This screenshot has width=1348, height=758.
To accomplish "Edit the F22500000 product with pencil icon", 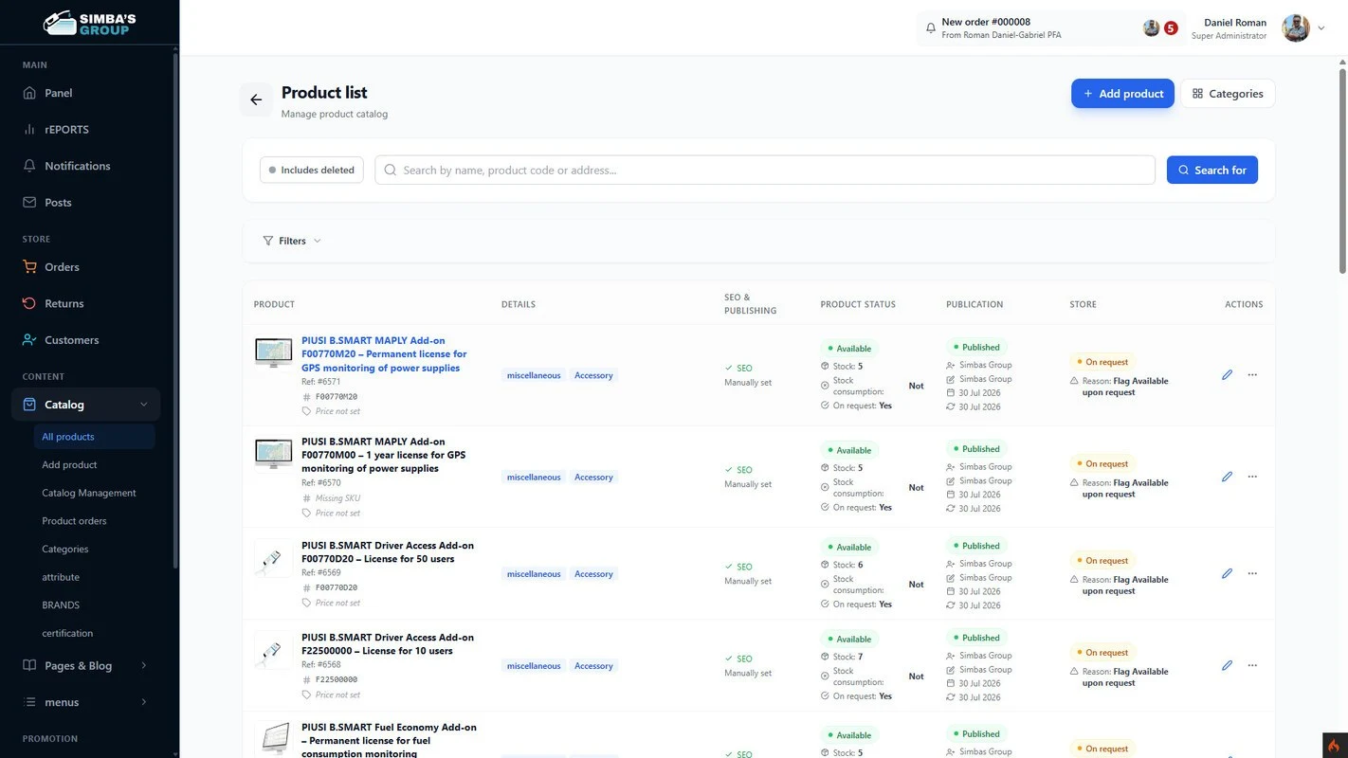I will [1227, 665].
